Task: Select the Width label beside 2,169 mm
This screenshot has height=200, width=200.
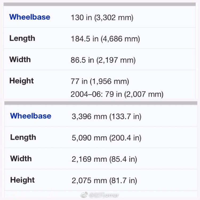Action: (21, 159)
